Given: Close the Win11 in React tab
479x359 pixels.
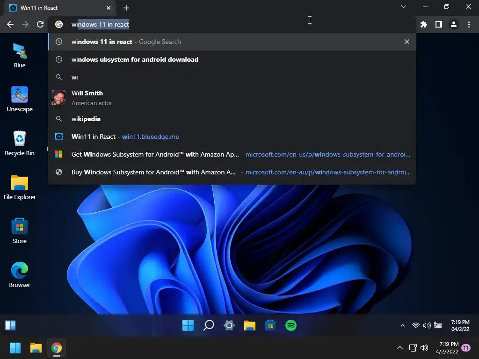Looking at the screenshot, I should [x=109, y=8].
